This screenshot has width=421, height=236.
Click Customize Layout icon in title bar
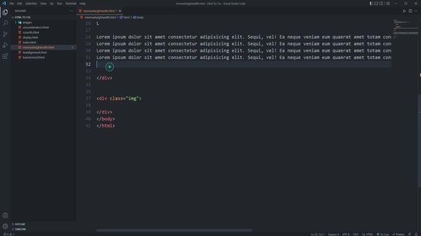[x=387, y=3]
